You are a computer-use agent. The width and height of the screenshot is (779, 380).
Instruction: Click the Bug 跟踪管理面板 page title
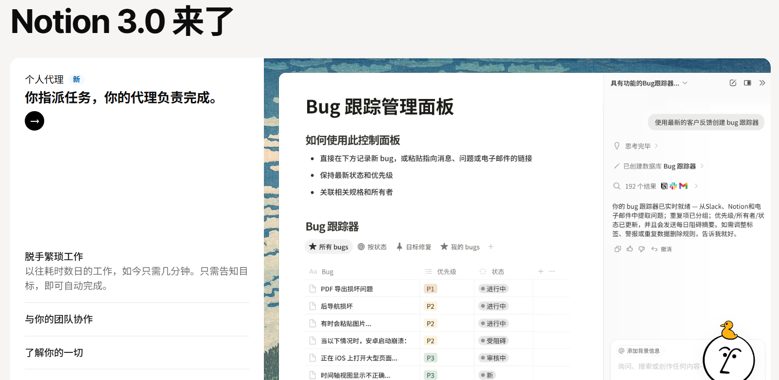pyautogui.click(x=380, y=107)
